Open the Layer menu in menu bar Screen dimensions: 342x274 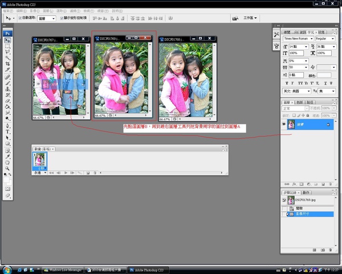[x=48, y=11]
